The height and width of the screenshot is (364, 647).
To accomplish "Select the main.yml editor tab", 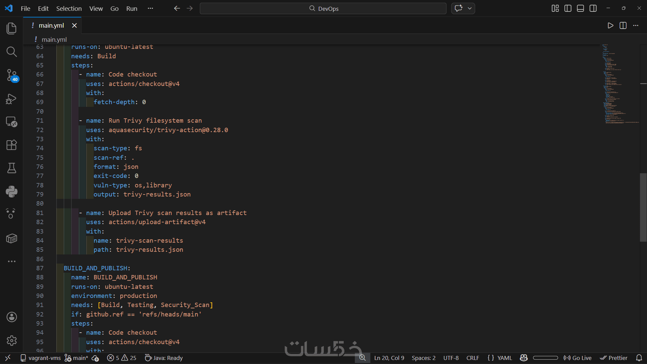I will click(51, 26).
